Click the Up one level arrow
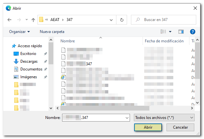 (x=33, y=20)
